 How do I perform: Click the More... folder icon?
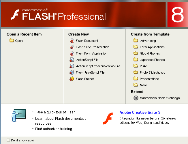(x=136, y=85)
